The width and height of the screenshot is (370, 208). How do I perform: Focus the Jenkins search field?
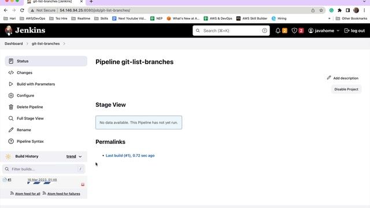[x=231, y=31]
